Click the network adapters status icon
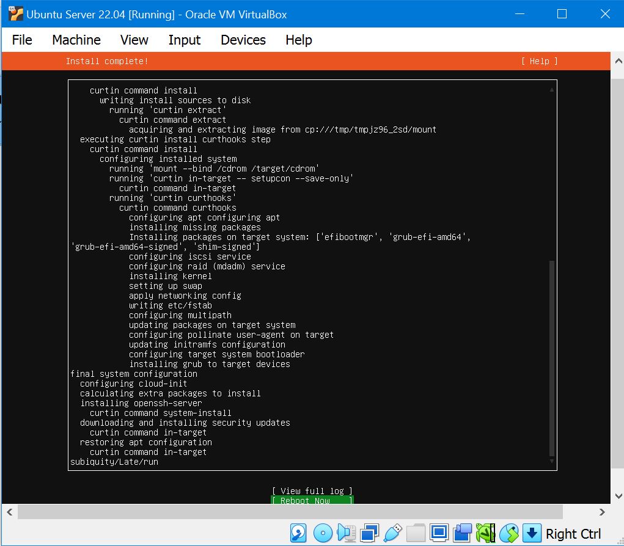The height and width of the screenshot is (546, 624). click(x=369, y=533)
